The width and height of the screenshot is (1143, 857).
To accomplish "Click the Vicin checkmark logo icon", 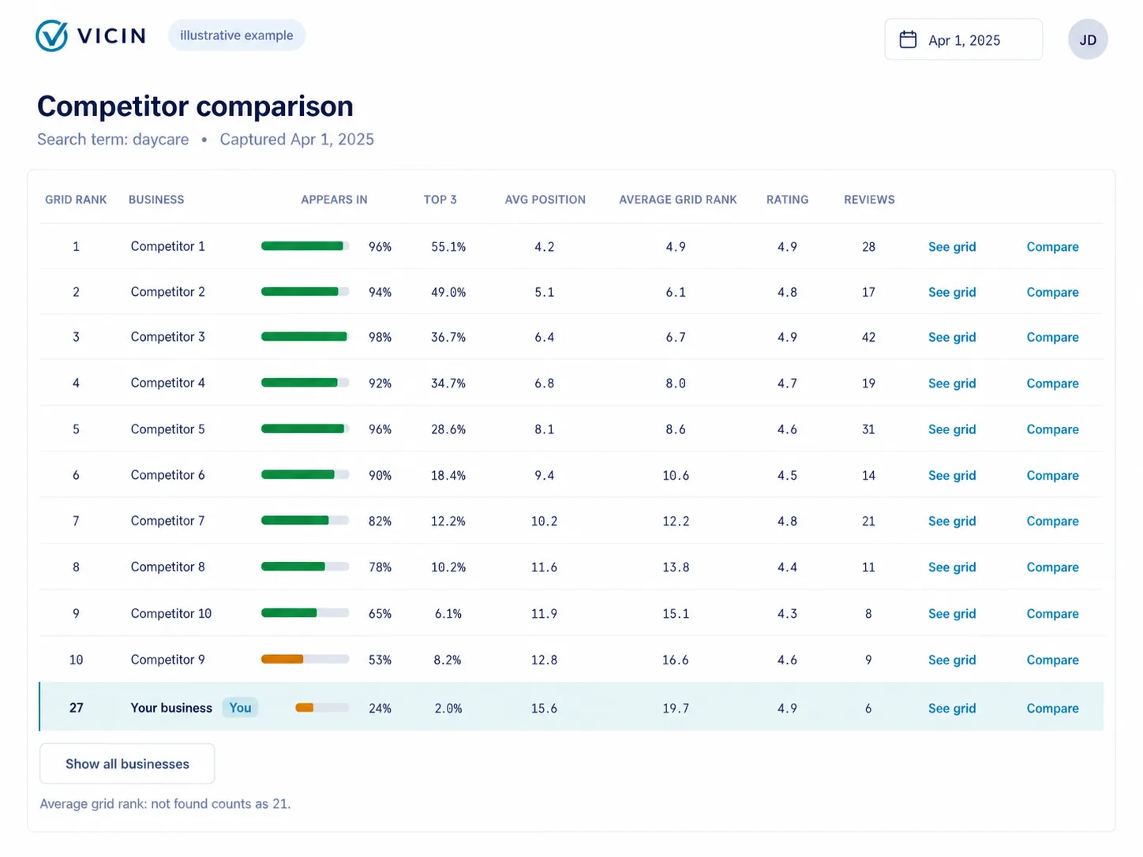I will point(52,36).
